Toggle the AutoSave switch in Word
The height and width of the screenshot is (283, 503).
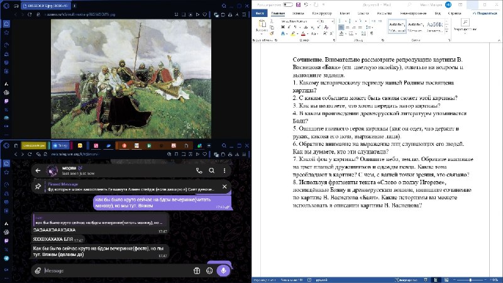[x=288, y=5]
